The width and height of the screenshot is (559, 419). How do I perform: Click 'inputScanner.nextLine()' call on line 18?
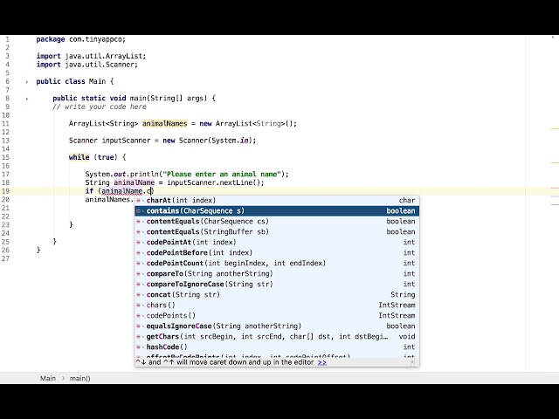coord(215,182)
